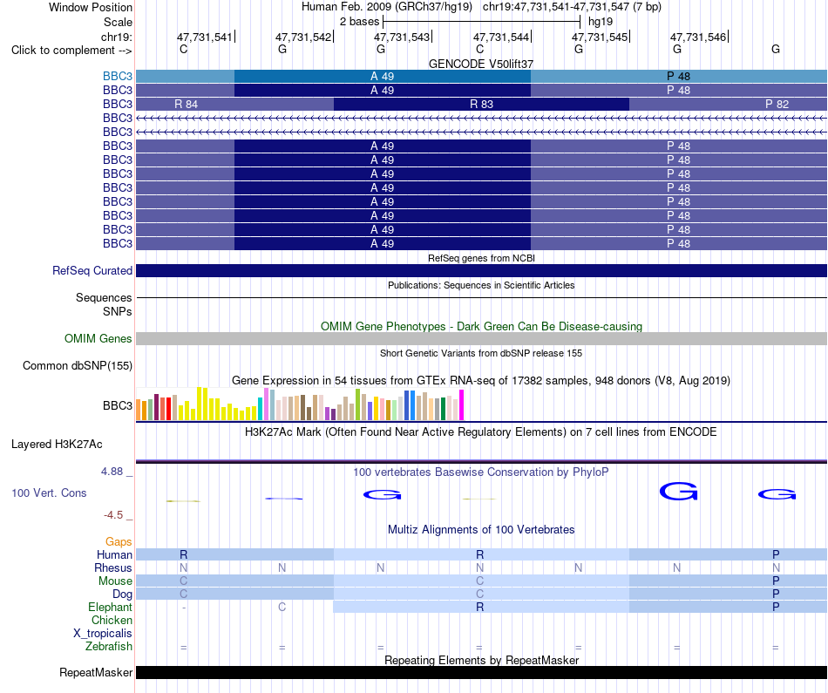The image size is (828, 693).
Task: Click the BBC3 GTEx expression bar chart
Action: click(300, 404)
